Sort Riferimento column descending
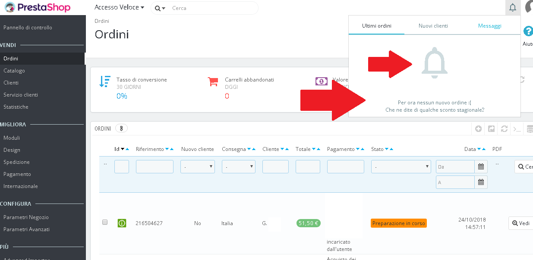Viewport: 533px width, 260px height. (x=167, y=149)
